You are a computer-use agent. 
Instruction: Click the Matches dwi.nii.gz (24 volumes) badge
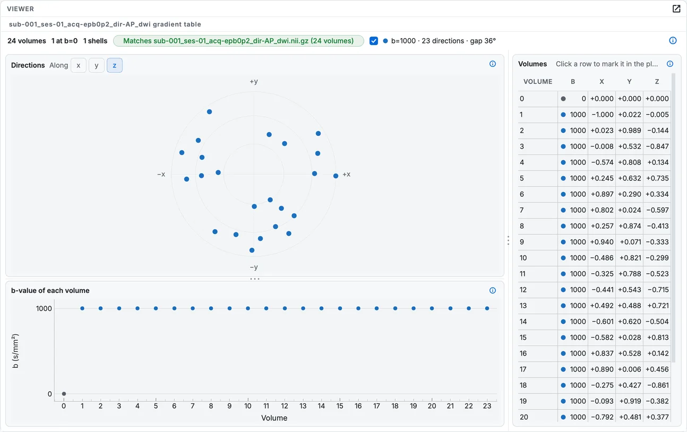(238, 41)
